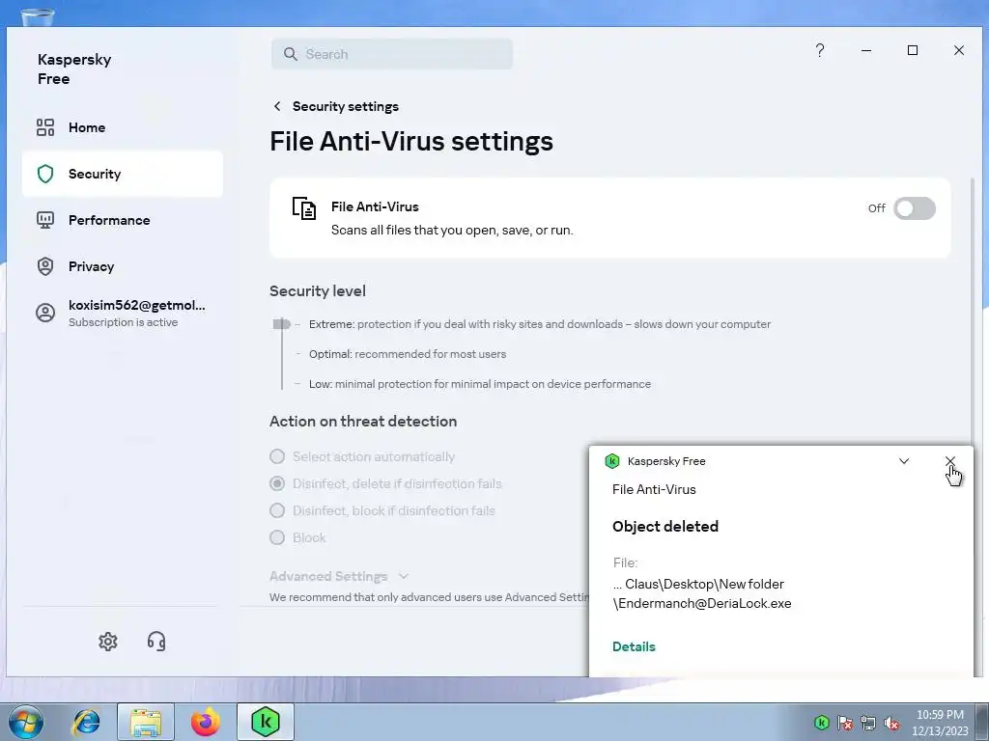
Task: Click the Kaspersky taskbar button
Action: click(x=266, y=722)
